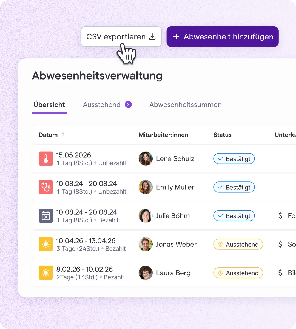Click Bestätigt status badge for Julia Böhm
This screenshot has height=329, width=296.
234,216
